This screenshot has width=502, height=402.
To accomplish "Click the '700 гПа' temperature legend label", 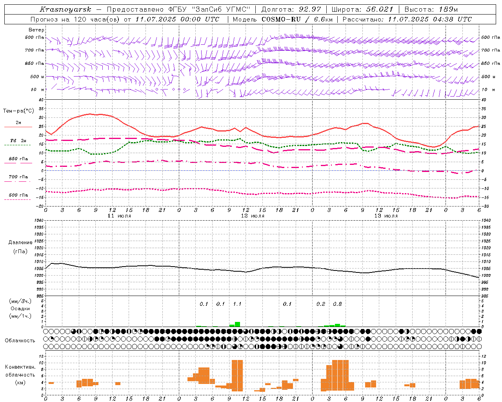I will point(18,177).
